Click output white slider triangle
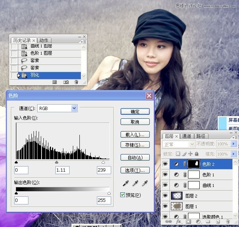This screenshot has height=227, width=239. 109,193
